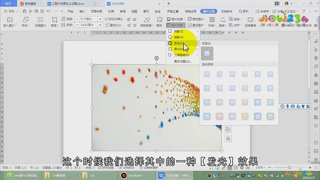Click the help question mark icon
The image size is (320, 180).
(x=304, y=11)
